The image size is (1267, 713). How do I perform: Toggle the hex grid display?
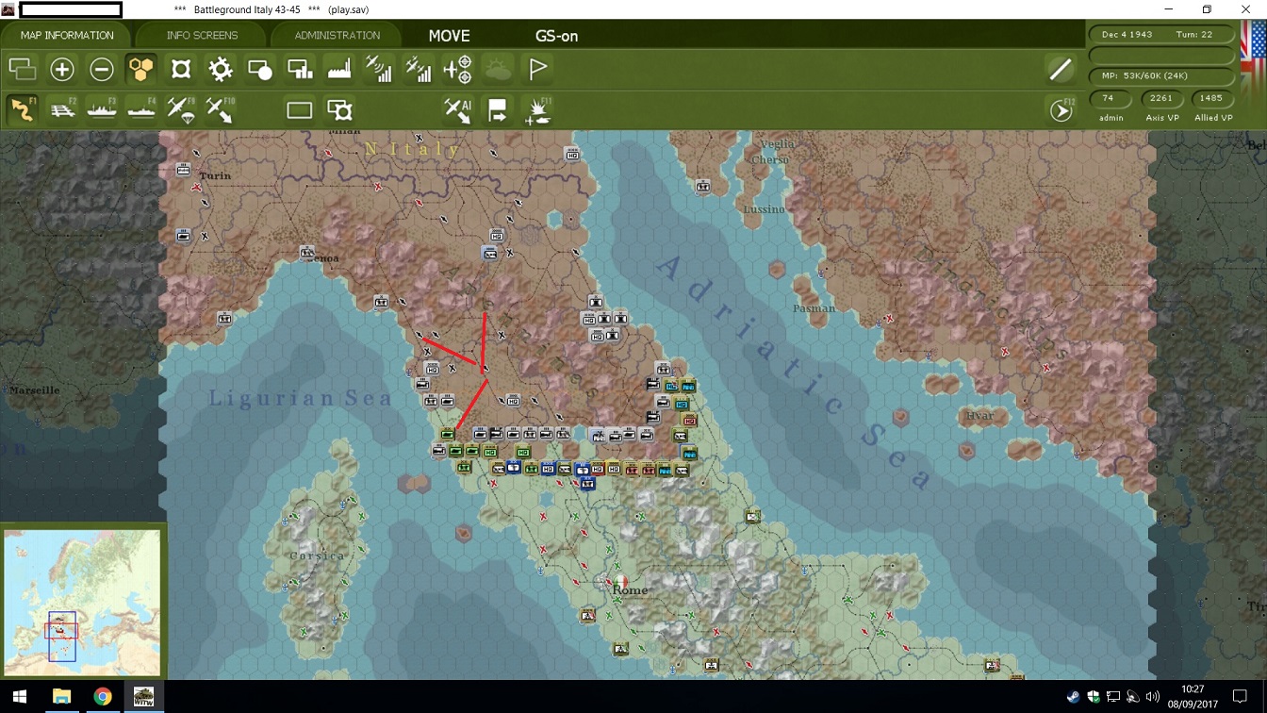point(141,69)
